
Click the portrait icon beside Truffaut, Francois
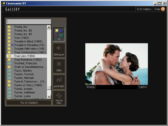[x=9, y=63]
